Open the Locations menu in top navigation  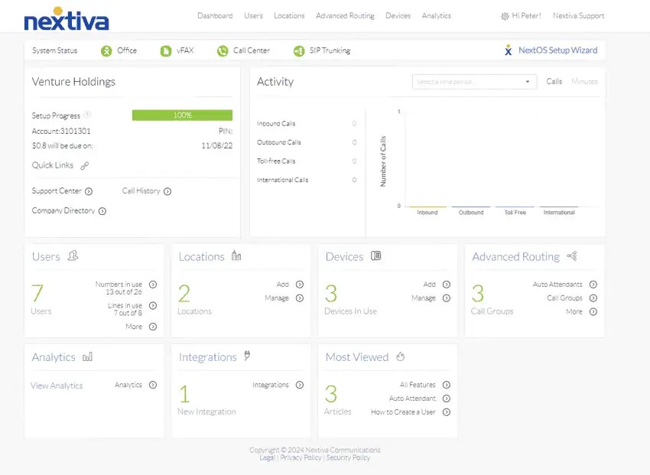click(x=289, y=16)
